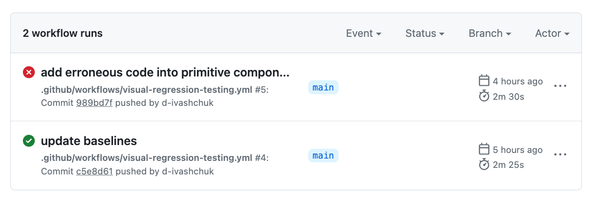The width and height of the screenshot is (594, 208).
Task: Click stopwatch icon beside 2m 30s
Action: pos(484,97)
